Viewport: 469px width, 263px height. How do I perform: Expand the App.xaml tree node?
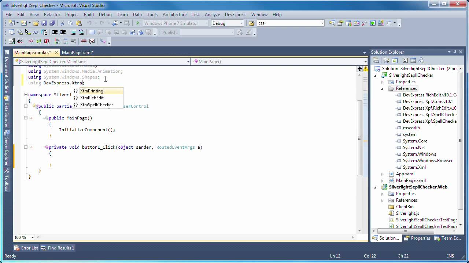click(x=382, y=174)
